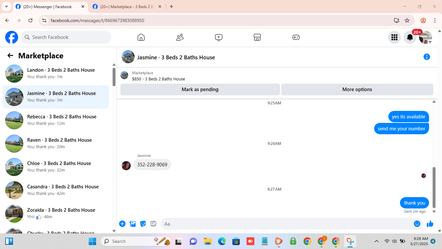Close the Marketplace browser tab

(160, 6)
